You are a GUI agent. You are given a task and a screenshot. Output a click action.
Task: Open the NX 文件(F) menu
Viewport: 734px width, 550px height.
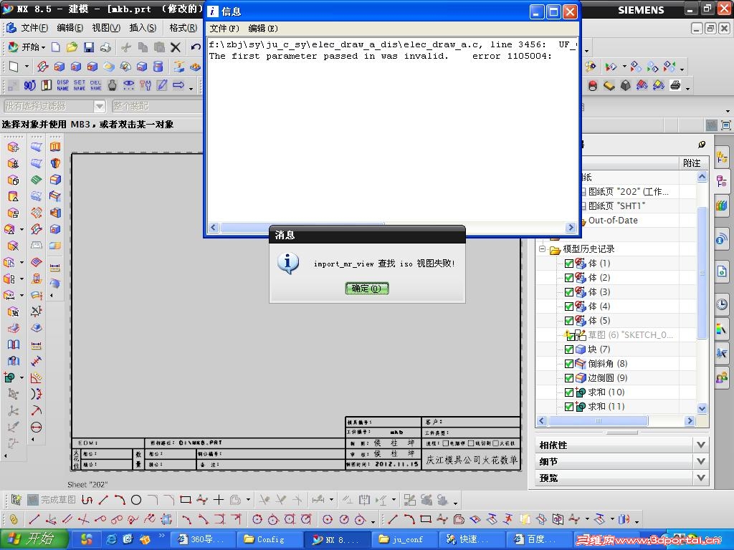point(34,28)
